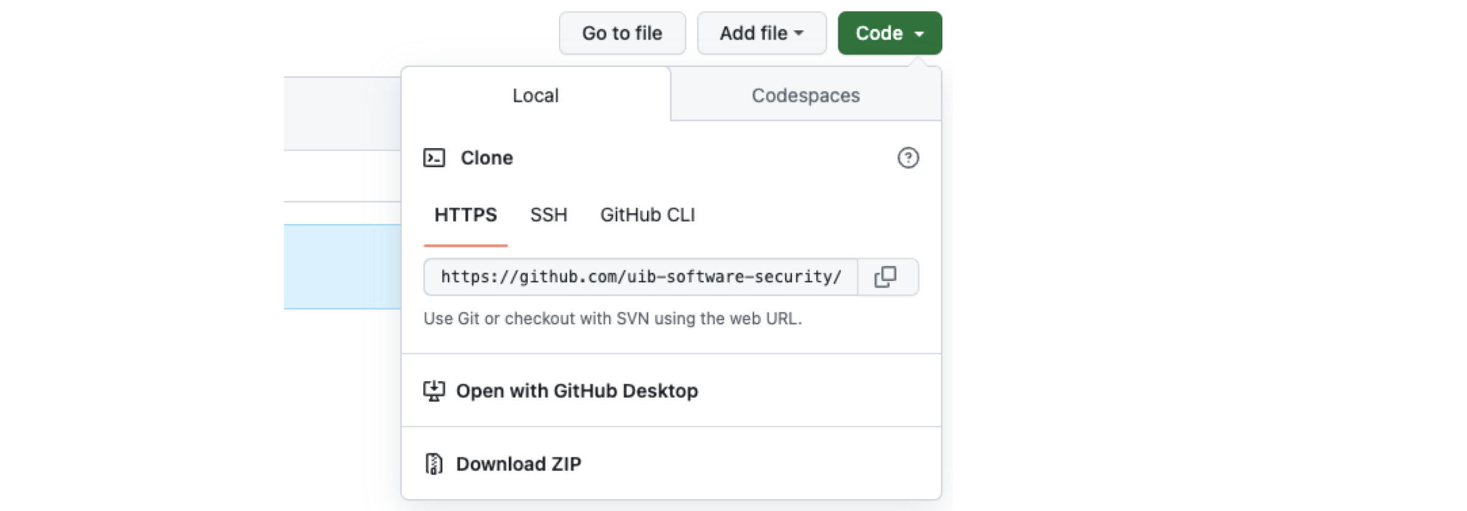
Task: Select the HTTPS clone option
Action: (x=465, y=215)
